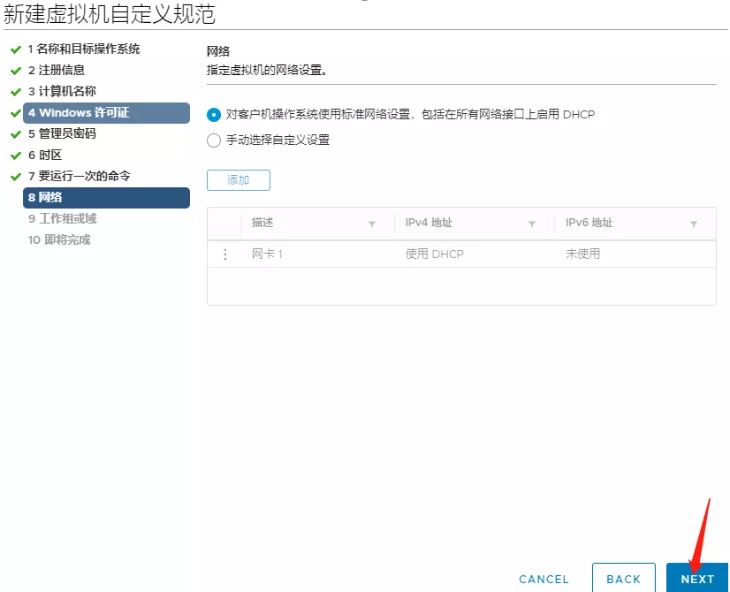Select the current step 8 网络

tap(45, 198)
